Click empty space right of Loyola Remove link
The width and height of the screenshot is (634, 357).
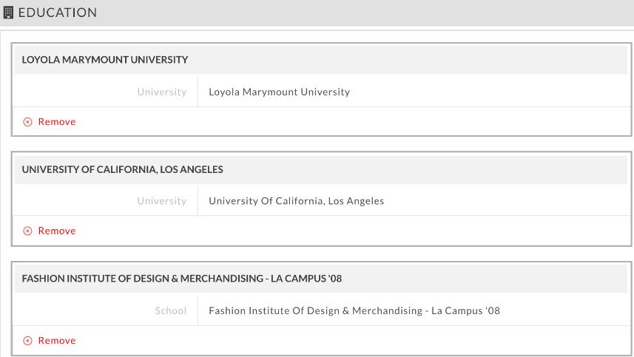coord(352,122)
